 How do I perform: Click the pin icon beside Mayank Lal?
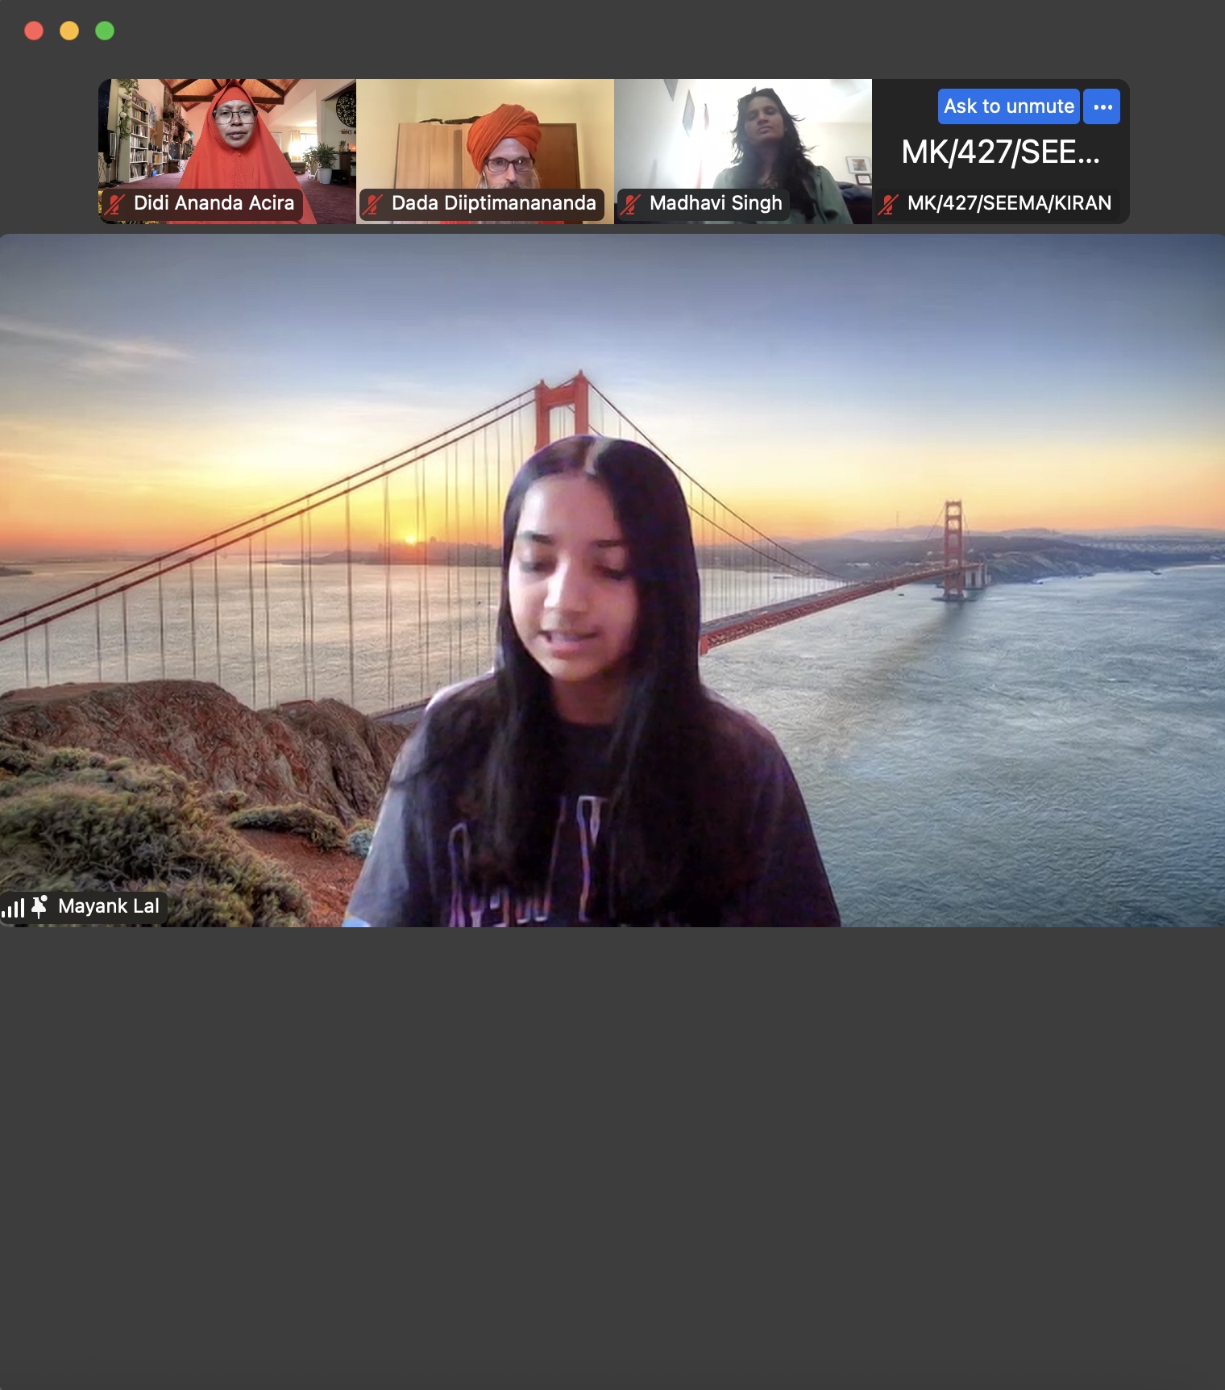39,907
